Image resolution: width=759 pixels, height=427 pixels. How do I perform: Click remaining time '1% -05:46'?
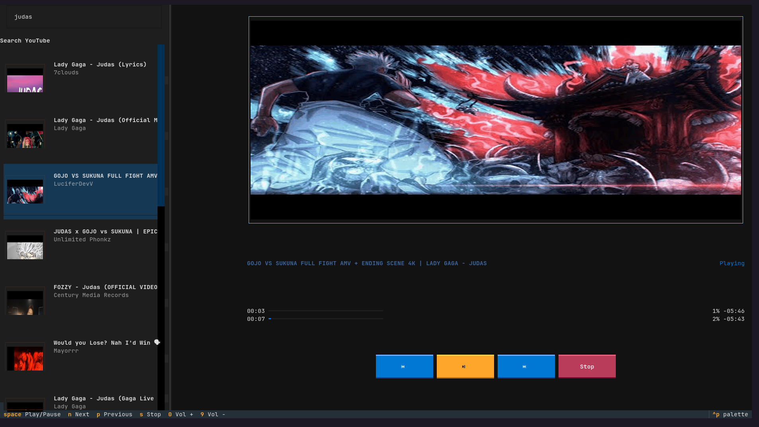728,311
